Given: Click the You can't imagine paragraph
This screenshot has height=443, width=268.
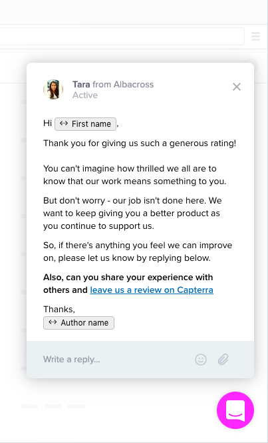Looking at the screenshot, I should [134, 175].
